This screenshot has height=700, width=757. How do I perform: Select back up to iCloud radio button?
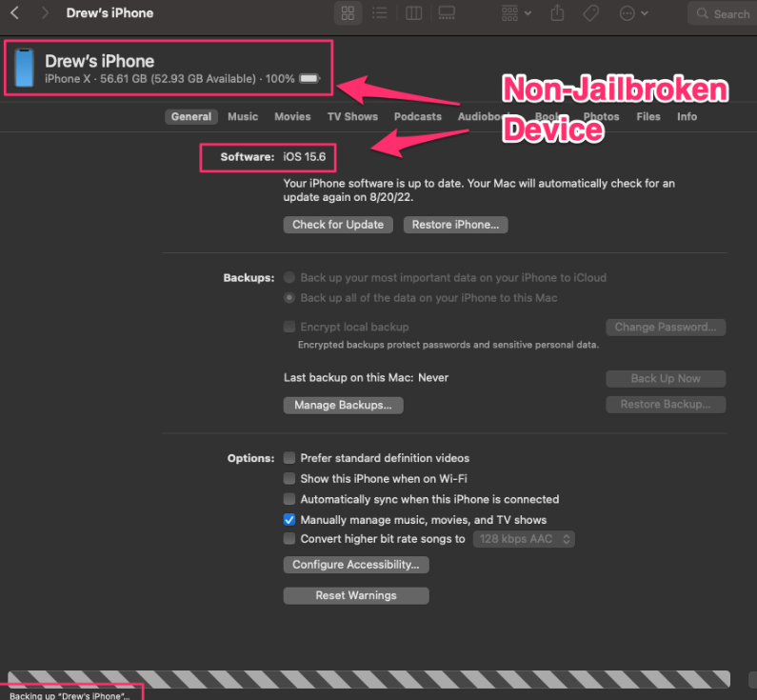point(289,277)
